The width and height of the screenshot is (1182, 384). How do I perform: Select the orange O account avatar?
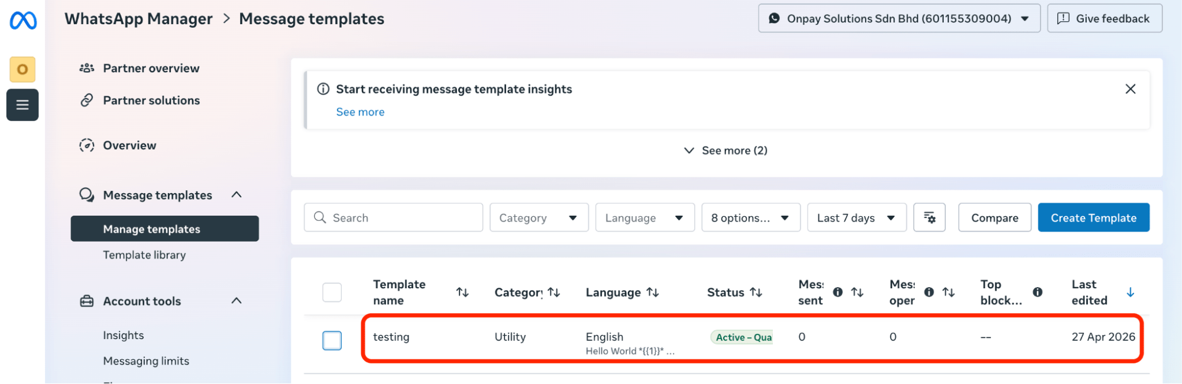pyautogui.click(x=22, y=70)
